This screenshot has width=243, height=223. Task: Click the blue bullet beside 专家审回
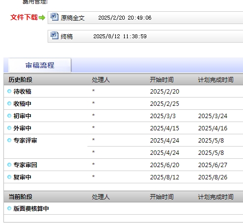click(9, 165)
